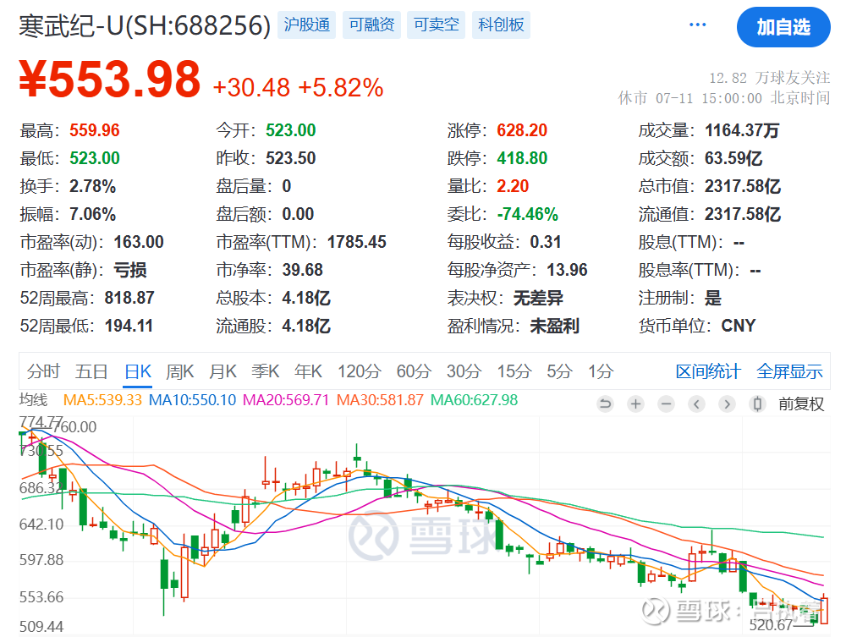The width and height of the screenshot is (846, 637).
Task: Select the 日K chart tab
Action: click(x=138, y=371)
